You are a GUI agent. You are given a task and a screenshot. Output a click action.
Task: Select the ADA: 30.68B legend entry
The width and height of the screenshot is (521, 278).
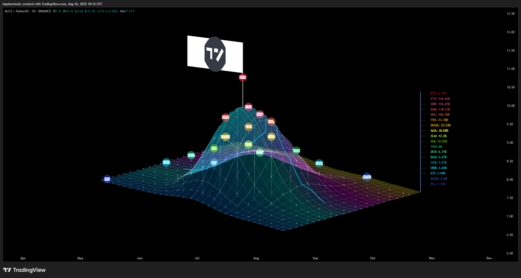click(x=439, y=131)
